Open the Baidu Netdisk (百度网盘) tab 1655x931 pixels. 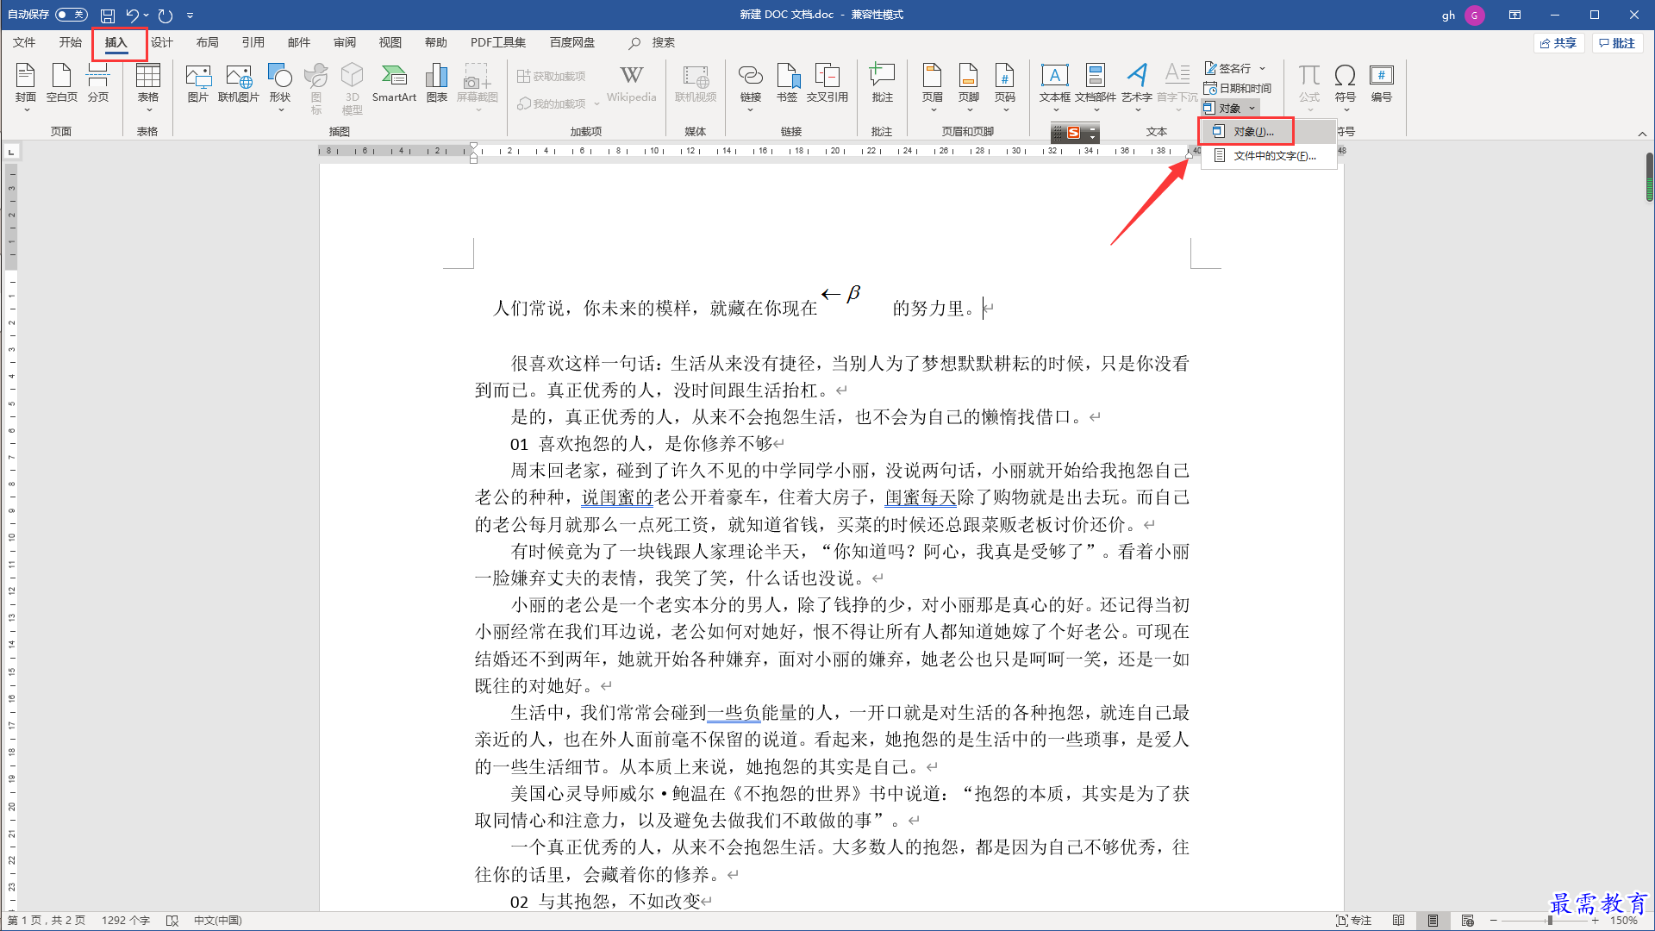(571, 42)
